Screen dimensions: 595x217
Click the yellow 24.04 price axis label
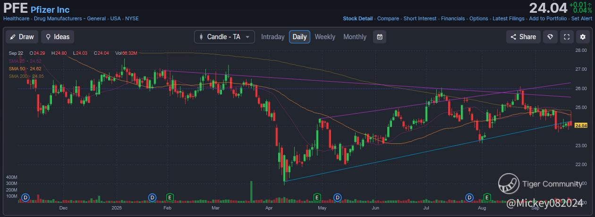point(581,125)
